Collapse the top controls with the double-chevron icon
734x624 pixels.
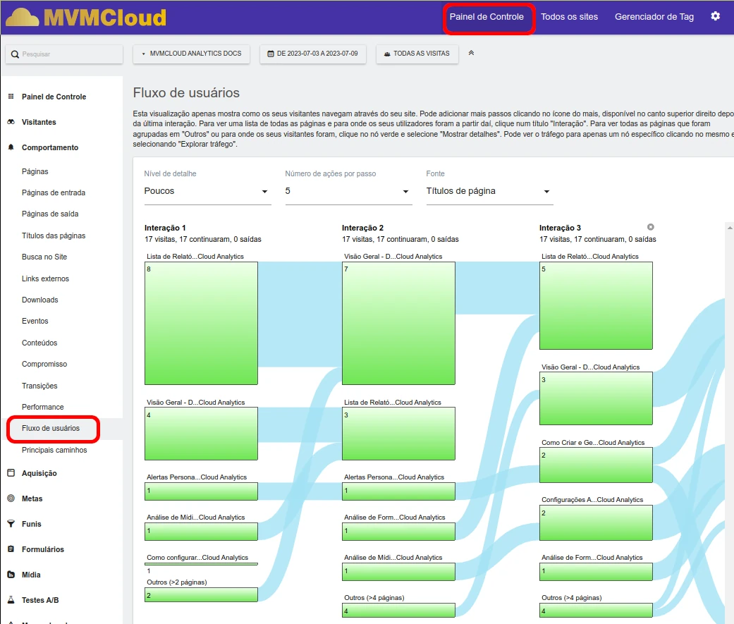[x=471, y=53]
